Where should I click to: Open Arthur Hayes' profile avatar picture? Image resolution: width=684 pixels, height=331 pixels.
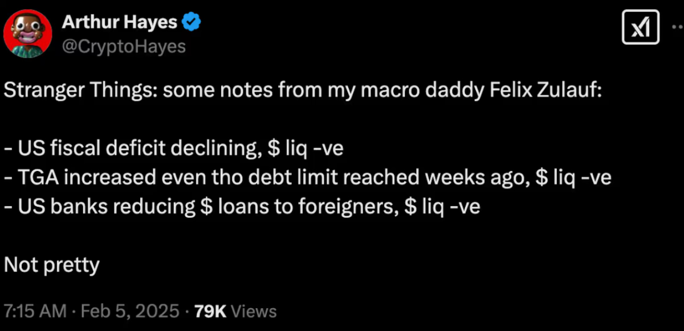29,34
